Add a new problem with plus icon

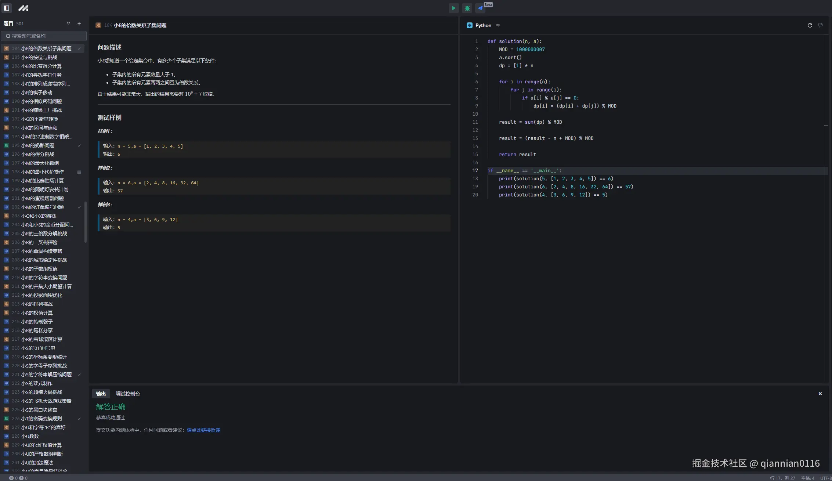79,23
